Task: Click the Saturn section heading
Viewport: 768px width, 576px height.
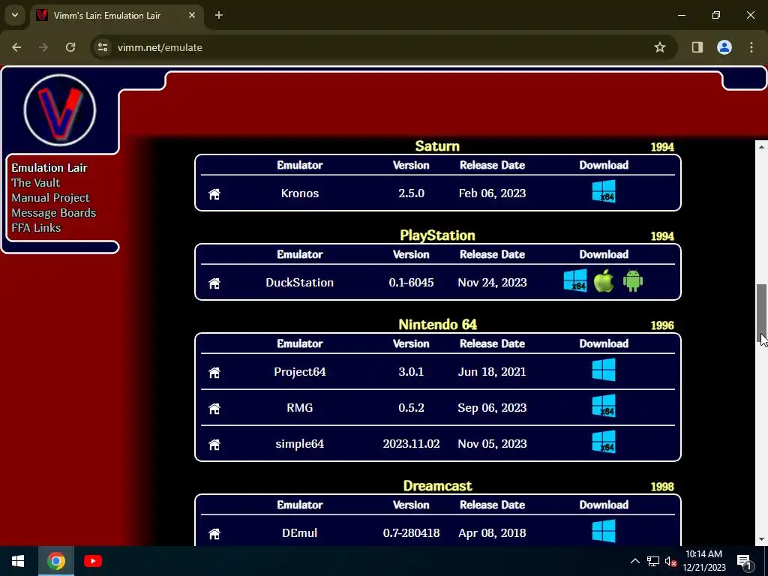Action: [x=437, y=146]
